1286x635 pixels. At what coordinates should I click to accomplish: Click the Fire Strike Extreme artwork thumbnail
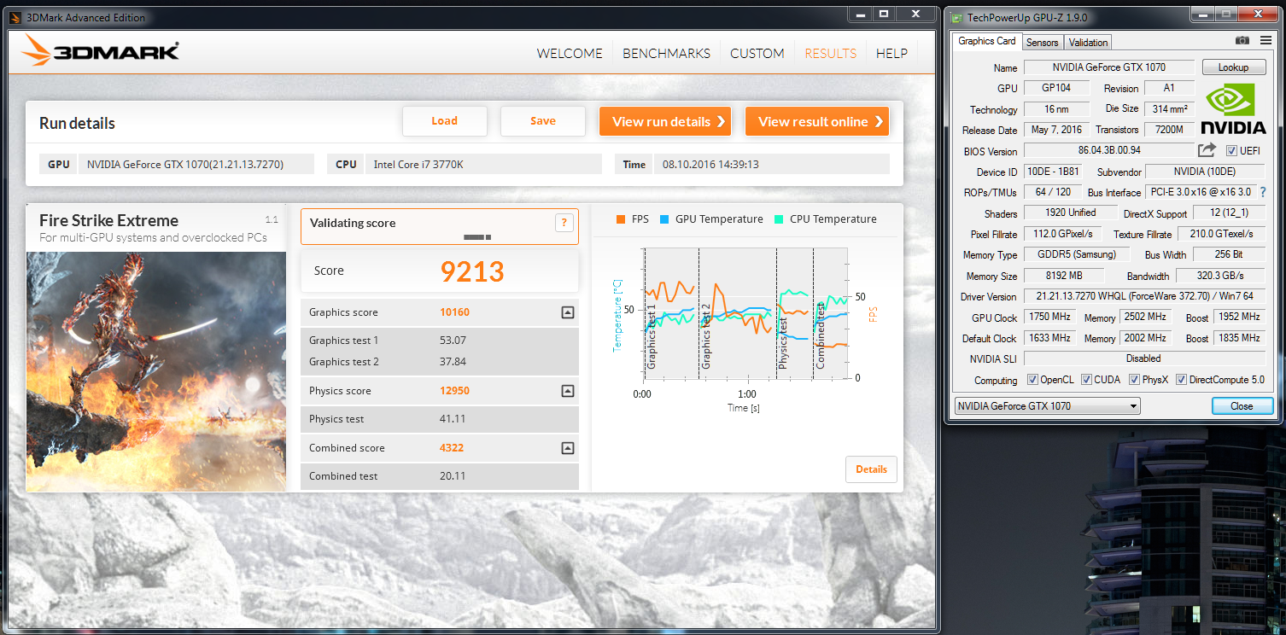pos(156,371)
